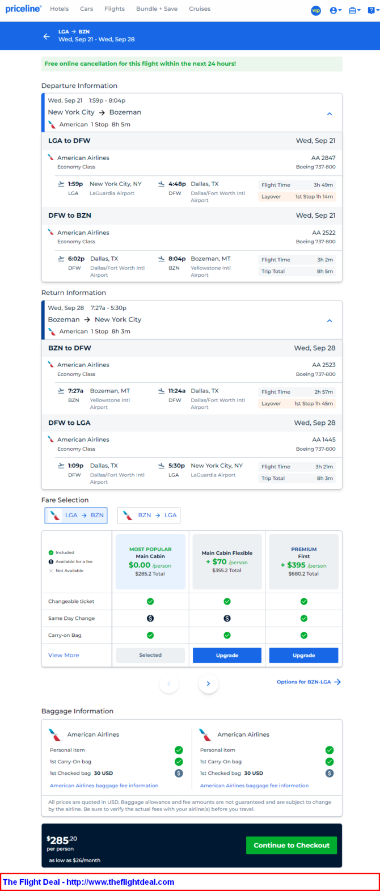The width and height of the screenshot is (380, 891).
Task: Click the landing icon beside 5:30p
Action: click(162, 466)
